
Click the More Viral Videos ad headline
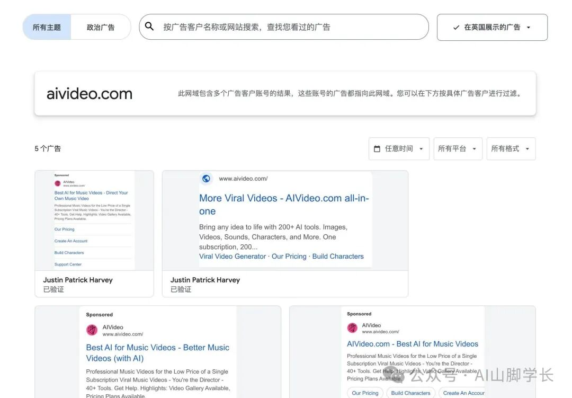point(284,205)
